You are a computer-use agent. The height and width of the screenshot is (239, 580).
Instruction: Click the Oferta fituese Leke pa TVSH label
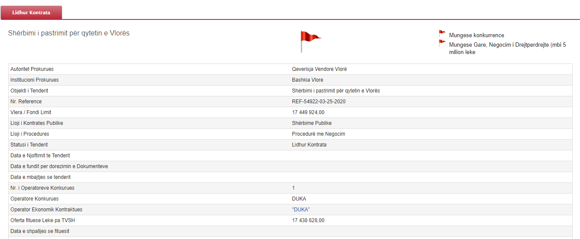pyautogui.click(x=43, y=220)
